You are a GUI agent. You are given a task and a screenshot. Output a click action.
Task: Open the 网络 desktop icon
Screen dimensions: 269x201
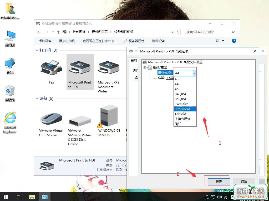pos(10,66)
